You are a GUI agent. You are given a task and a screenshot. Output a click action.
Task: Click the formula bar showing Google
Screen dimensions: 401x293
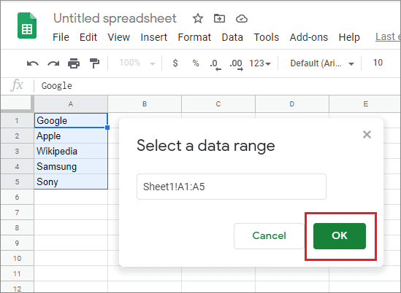click(x=218, y=86)
